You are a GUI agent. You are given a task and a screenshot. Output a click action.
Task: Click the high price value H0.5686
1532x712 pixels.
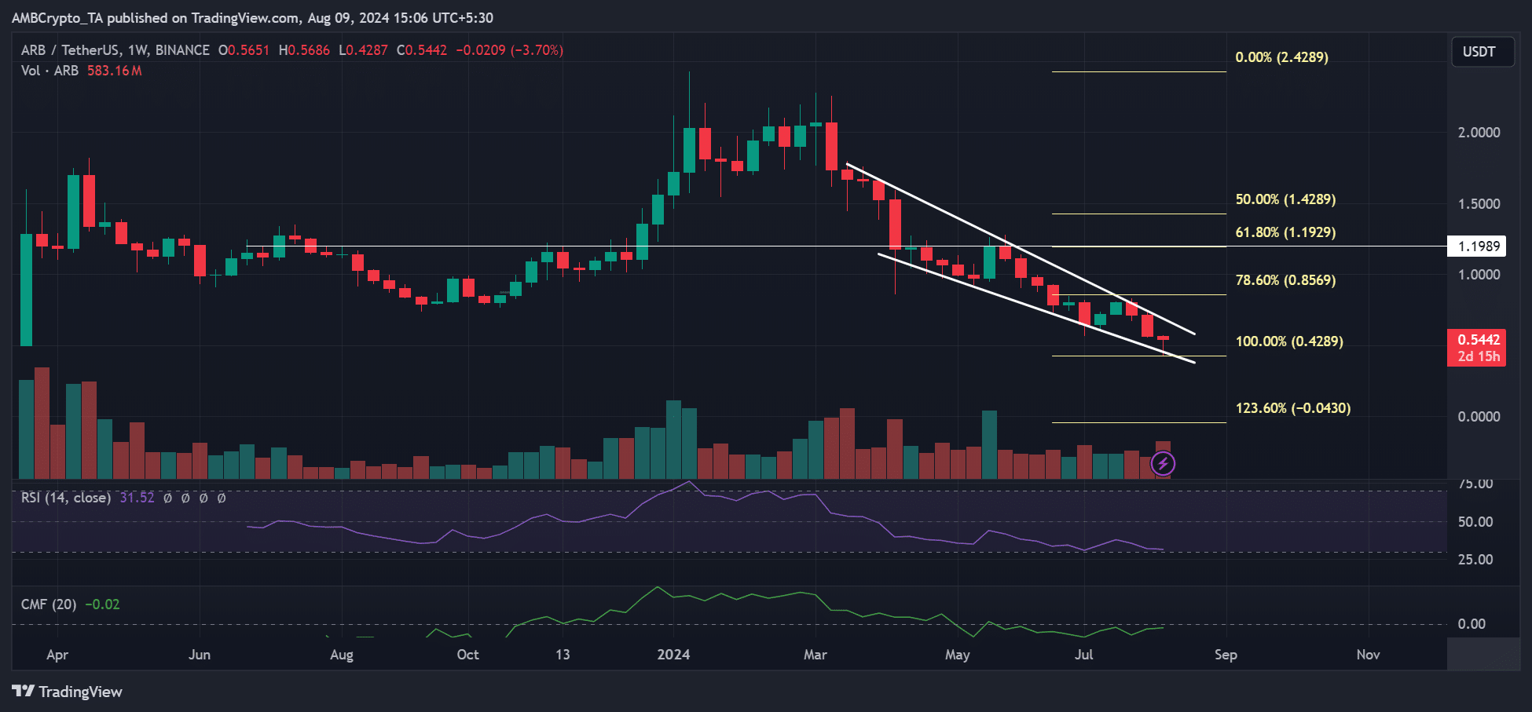[304, 50]
